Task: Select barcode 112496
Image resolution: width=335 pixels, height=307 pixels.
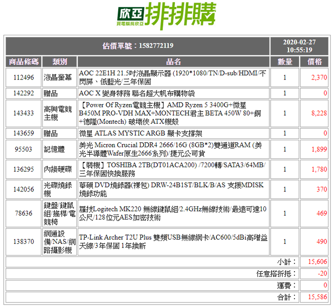Action: 24,78
